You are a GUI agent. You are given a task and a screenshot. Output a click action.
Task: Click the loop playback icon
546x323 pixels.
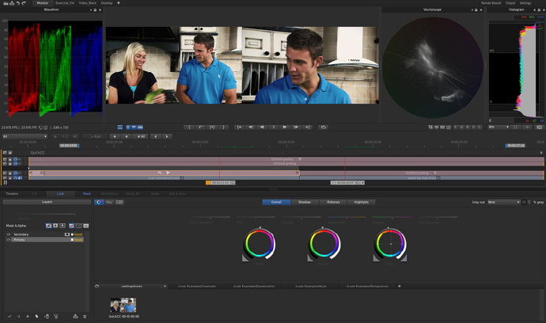[x=323, y=127]
